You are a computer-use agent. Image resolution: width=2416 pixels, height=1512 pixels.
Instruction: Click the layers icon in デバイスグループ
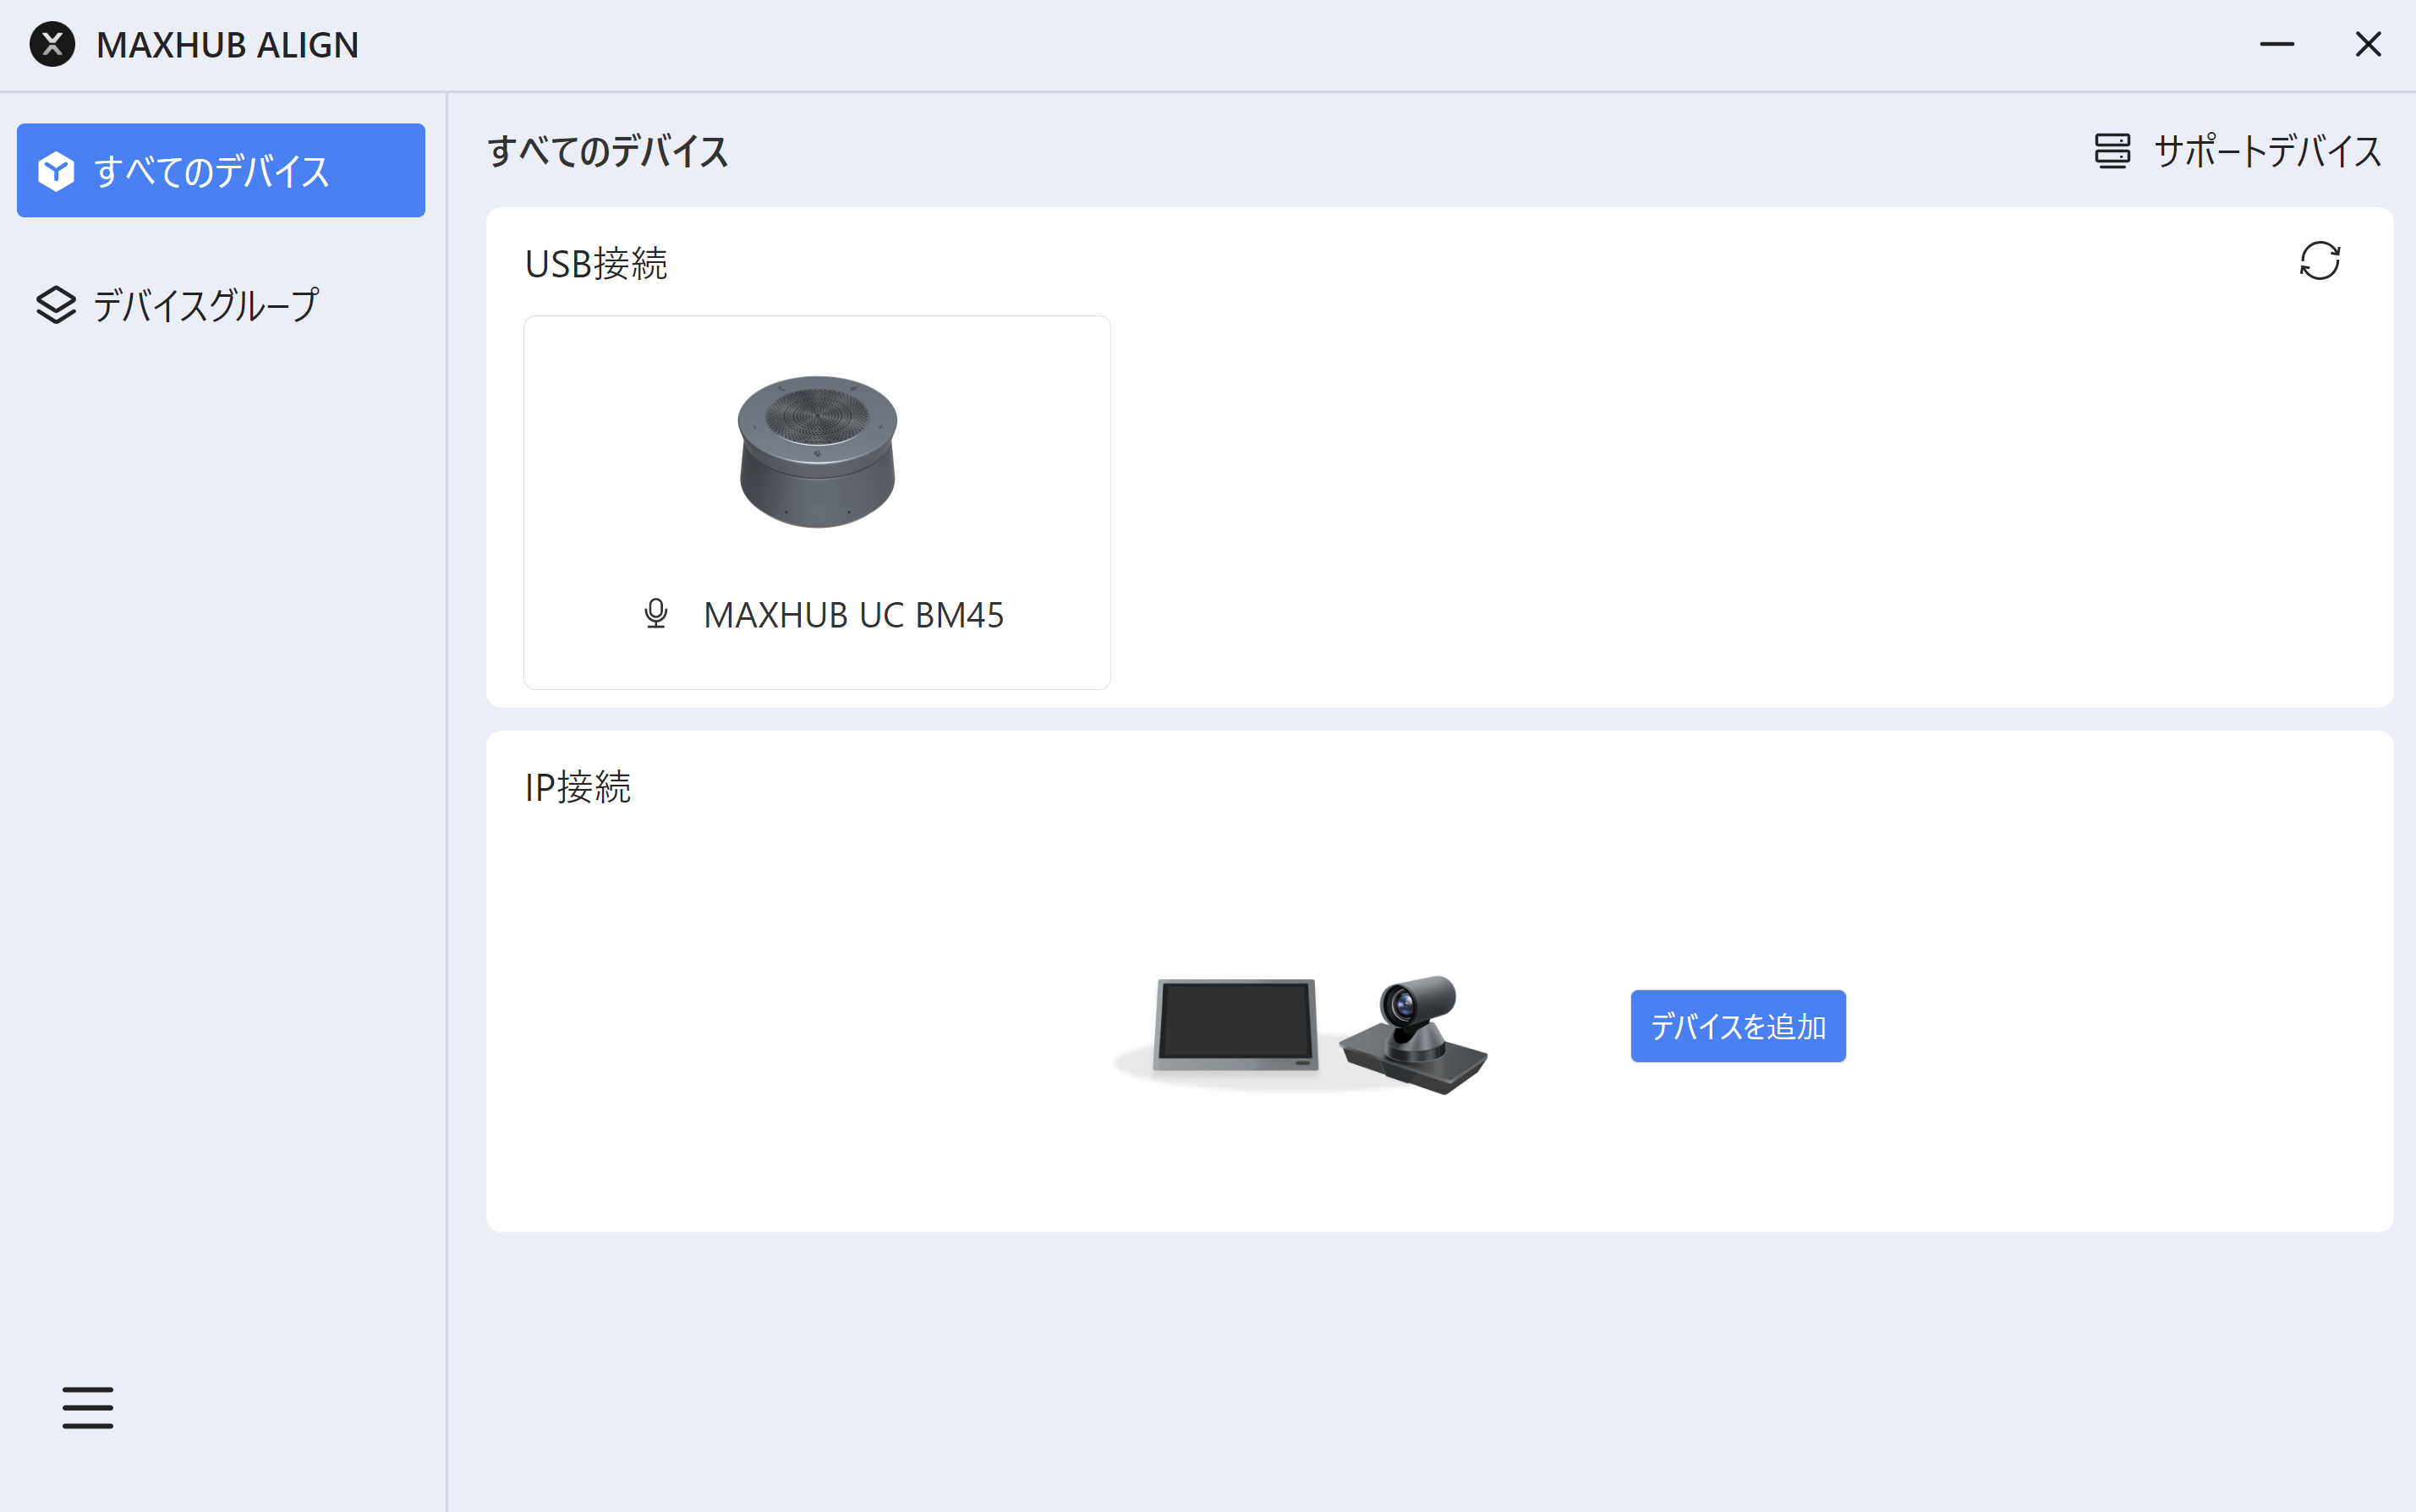56,305
